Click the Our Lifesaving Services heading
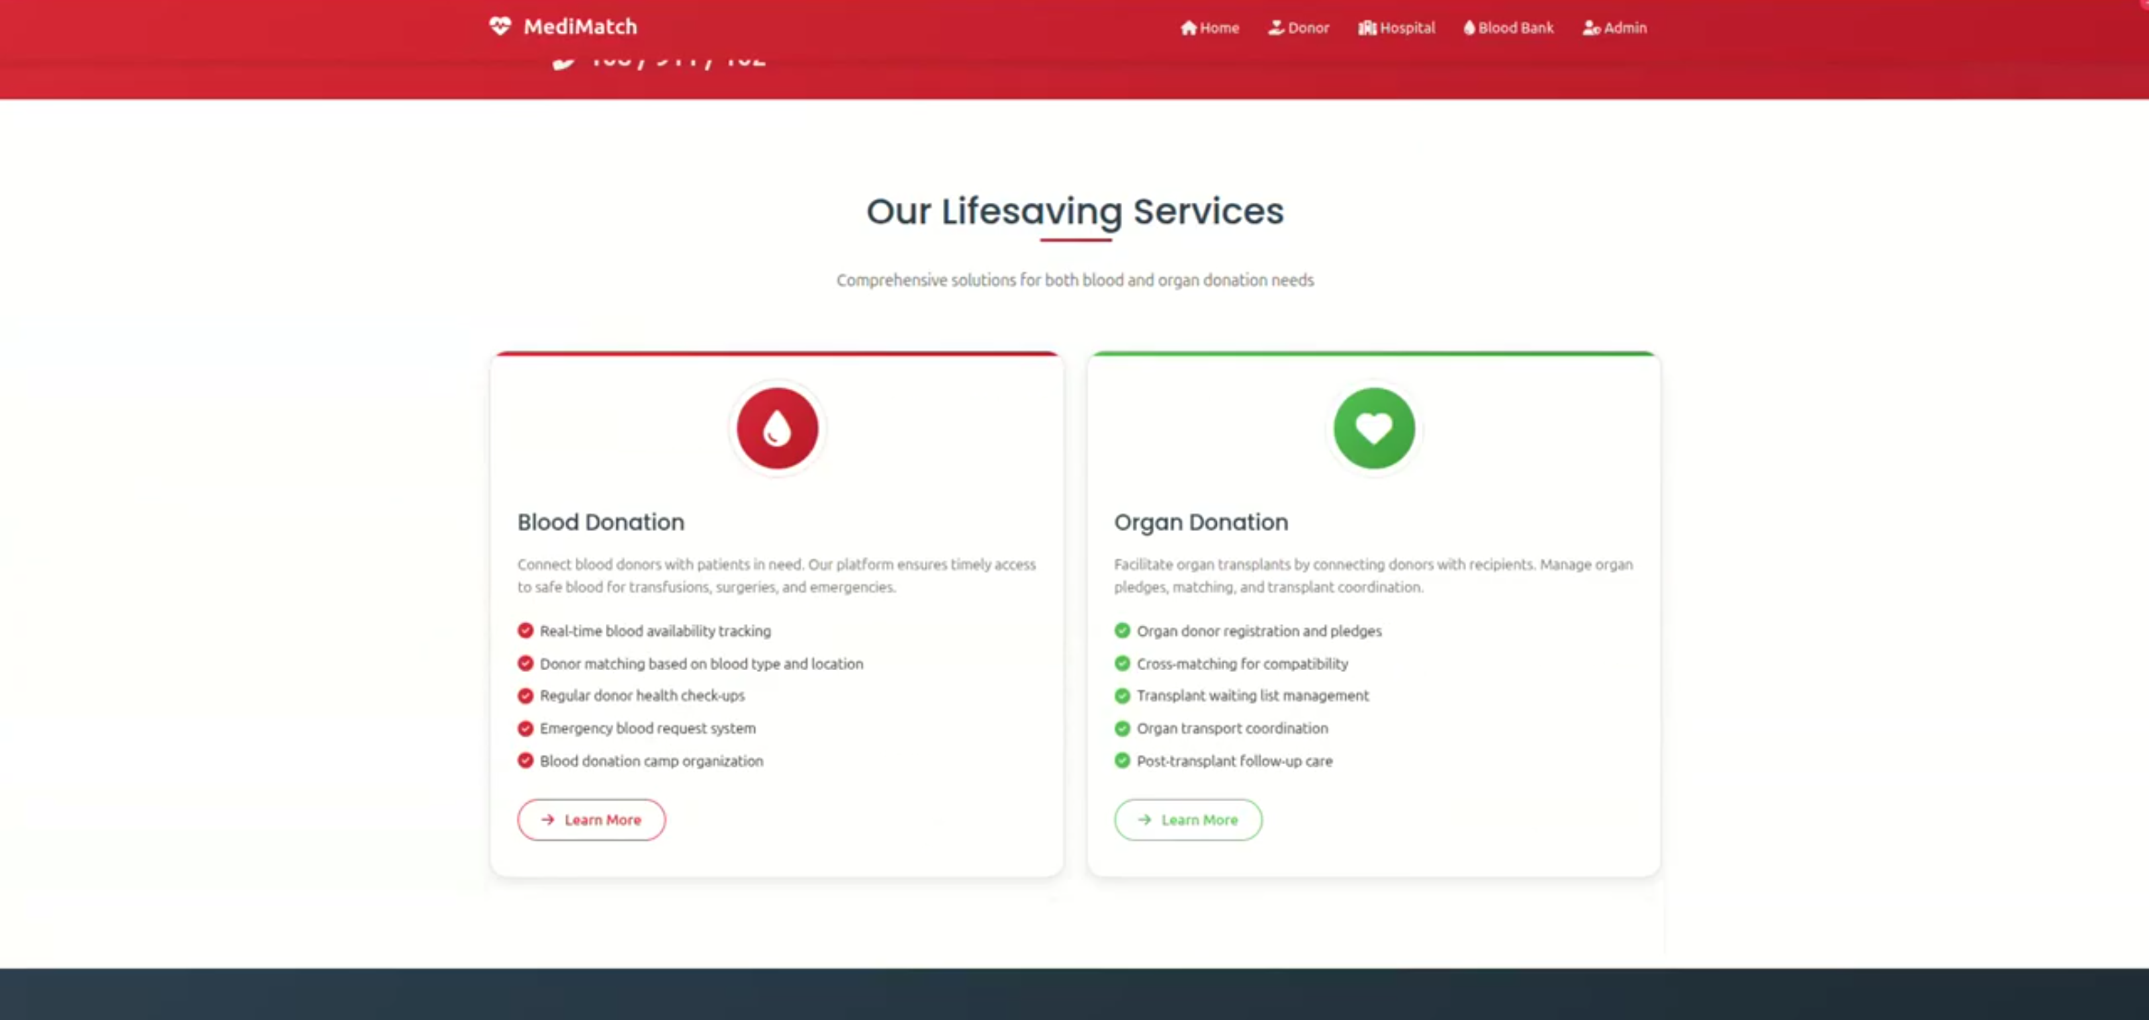This screenshot has width=2149, height=1020. pyautogui.click(x=1074, y=211)
